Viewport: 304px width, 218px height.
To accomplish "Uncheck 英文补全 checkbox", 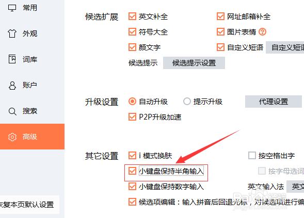I will pos(132,16).
